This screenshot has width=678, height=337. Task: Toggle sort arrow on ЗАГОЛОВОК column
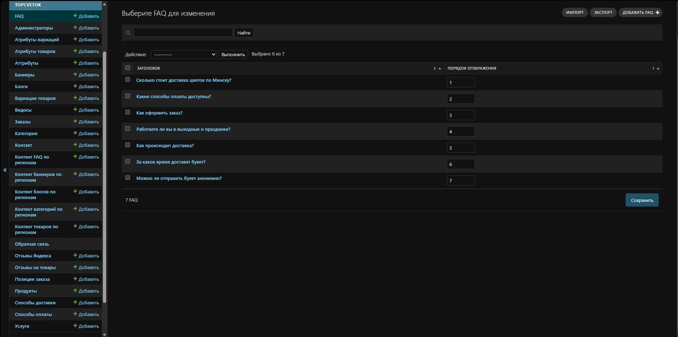440,69
